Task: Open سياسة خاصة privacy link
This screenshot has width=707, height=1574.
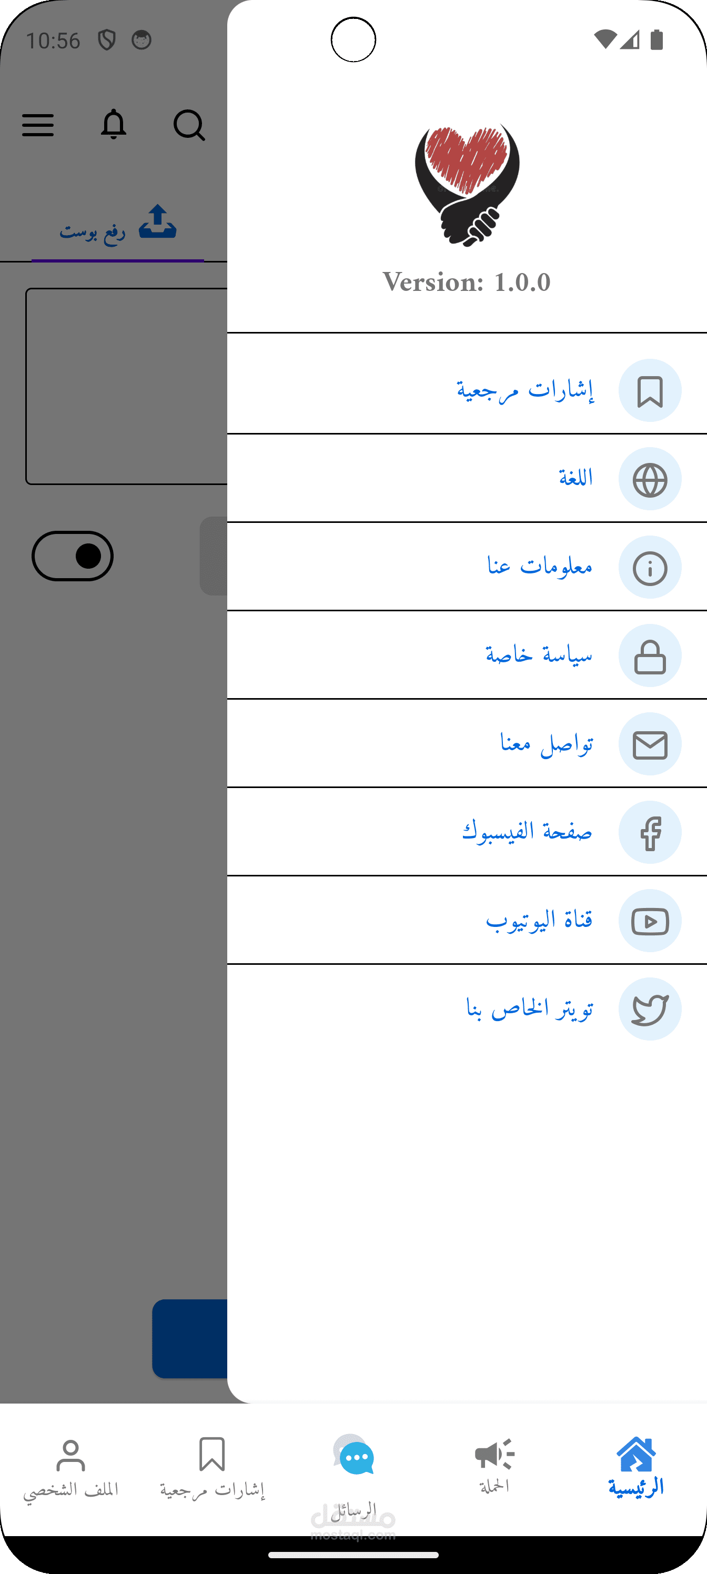Action: [539, 655]
